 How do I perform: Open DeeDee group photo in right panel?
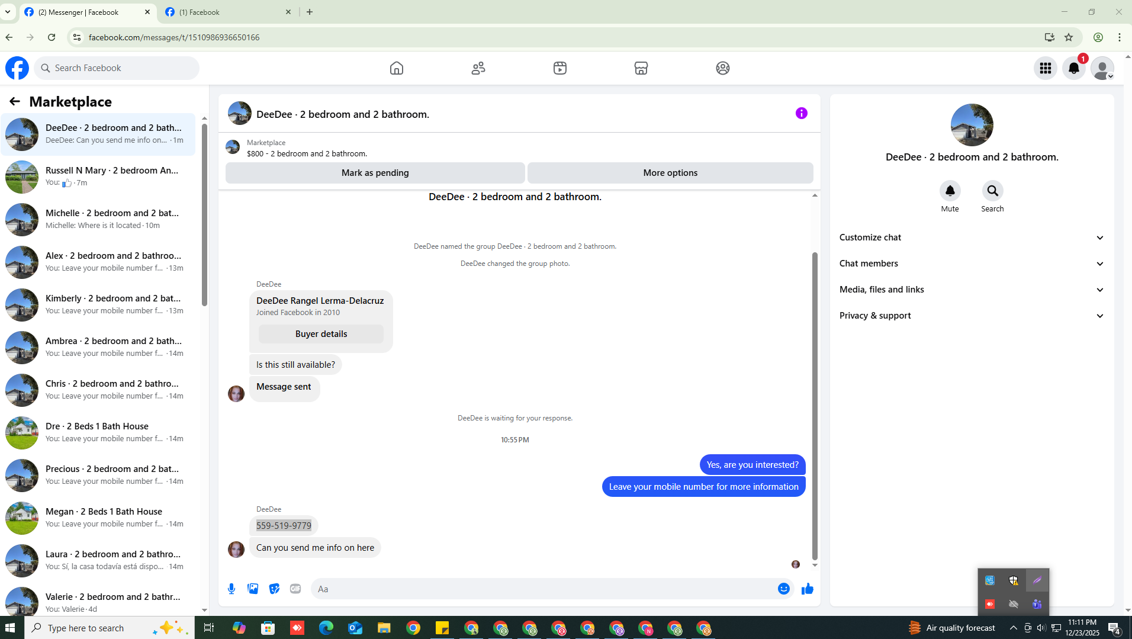[972, 125]
